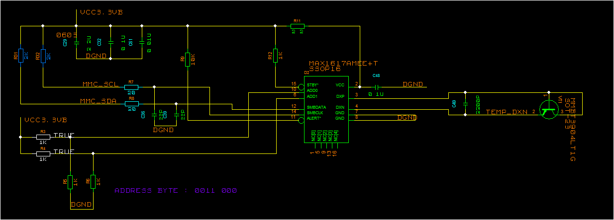The image size is (614, 220).
Task: Click the R8 value 20
Action: [x=132, y=109]
